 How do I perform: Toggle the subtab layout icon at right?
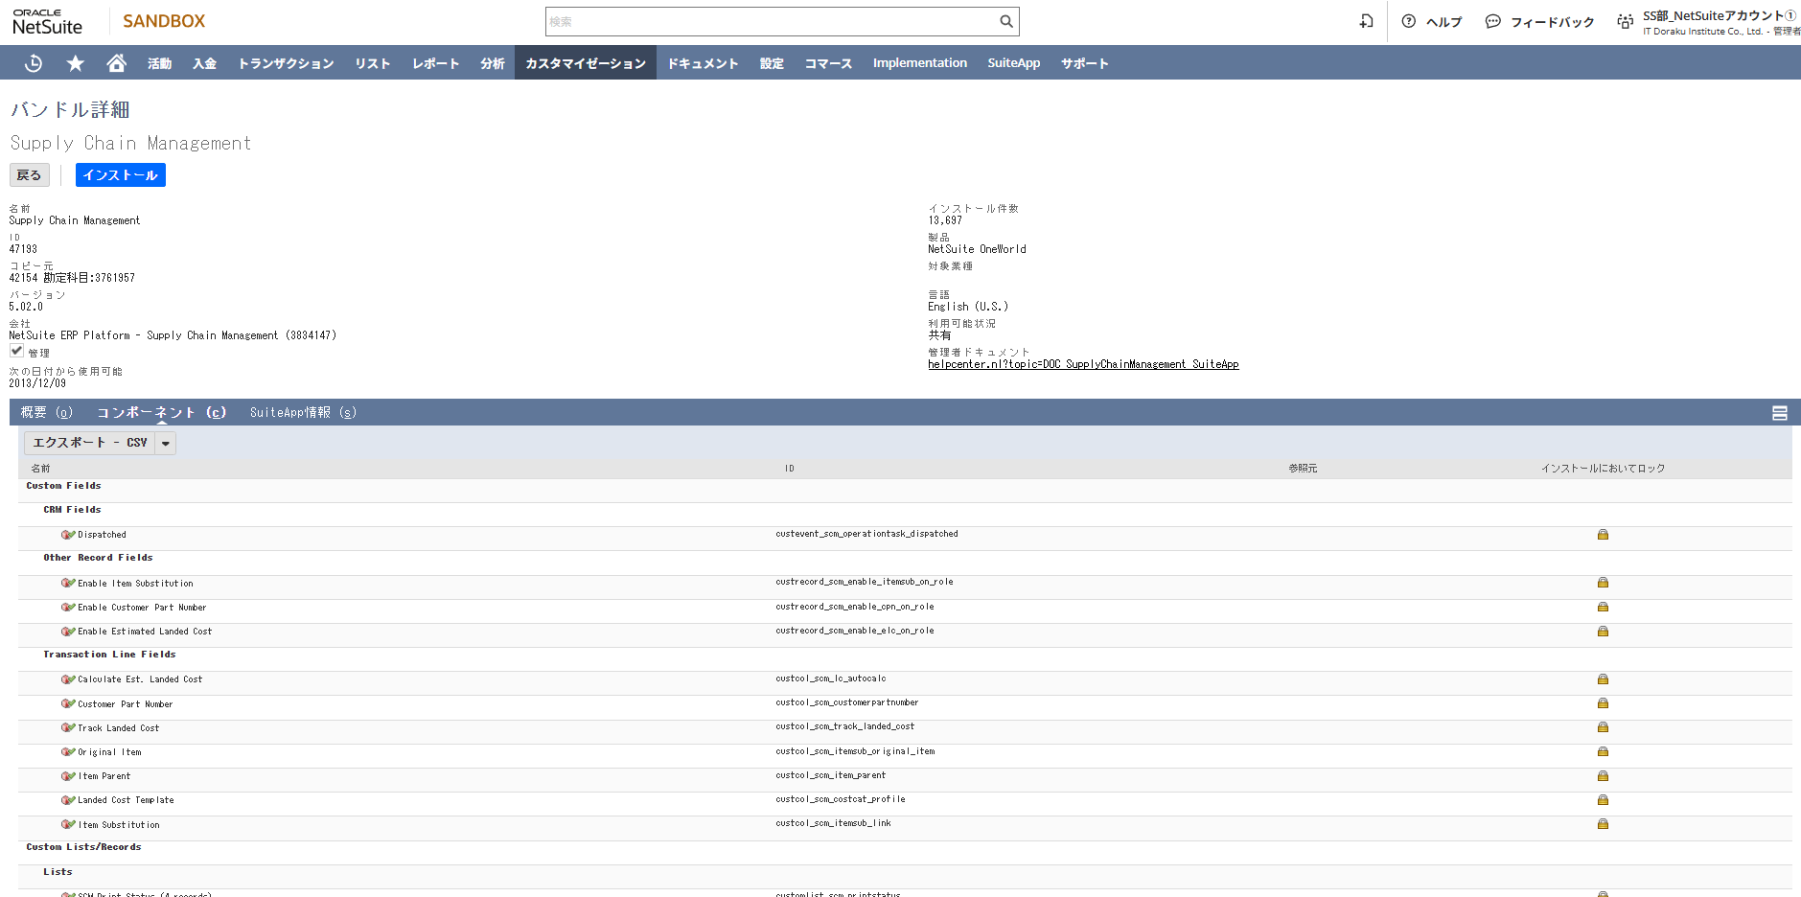click(1780, 413)
